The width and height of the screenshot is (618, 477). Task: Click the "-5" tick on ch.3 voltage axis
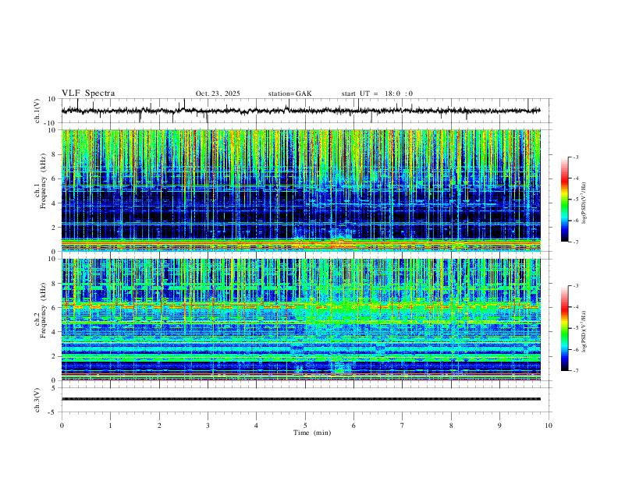(x=53, y=412)
